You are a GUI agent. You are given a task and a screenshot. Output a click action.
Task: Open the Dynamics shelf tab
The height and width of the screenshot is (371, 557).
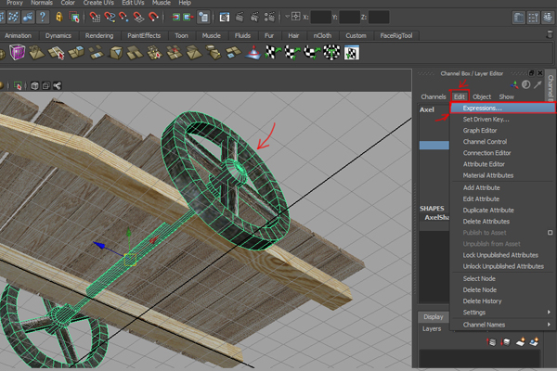(x=58, y=35)
